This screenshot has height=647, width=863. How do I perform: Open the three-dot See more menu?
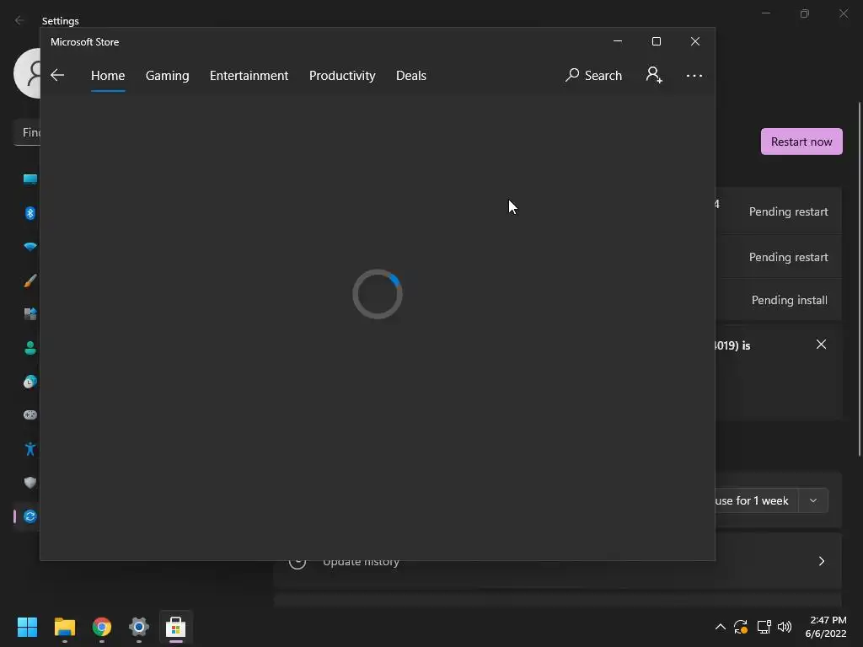[x=694, y=75]
